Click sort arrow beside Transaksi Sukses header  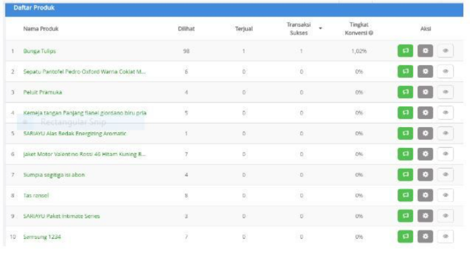(320, 28)
